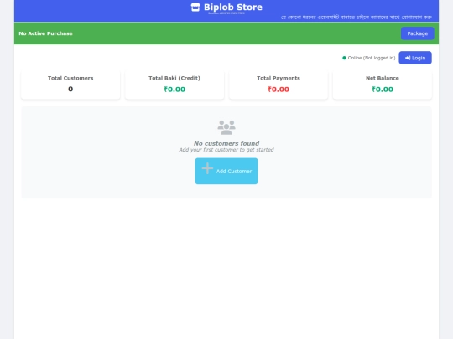Click the Total Baki ₹0.00 value
Screen dimensions: 453x339
point(174,90)
